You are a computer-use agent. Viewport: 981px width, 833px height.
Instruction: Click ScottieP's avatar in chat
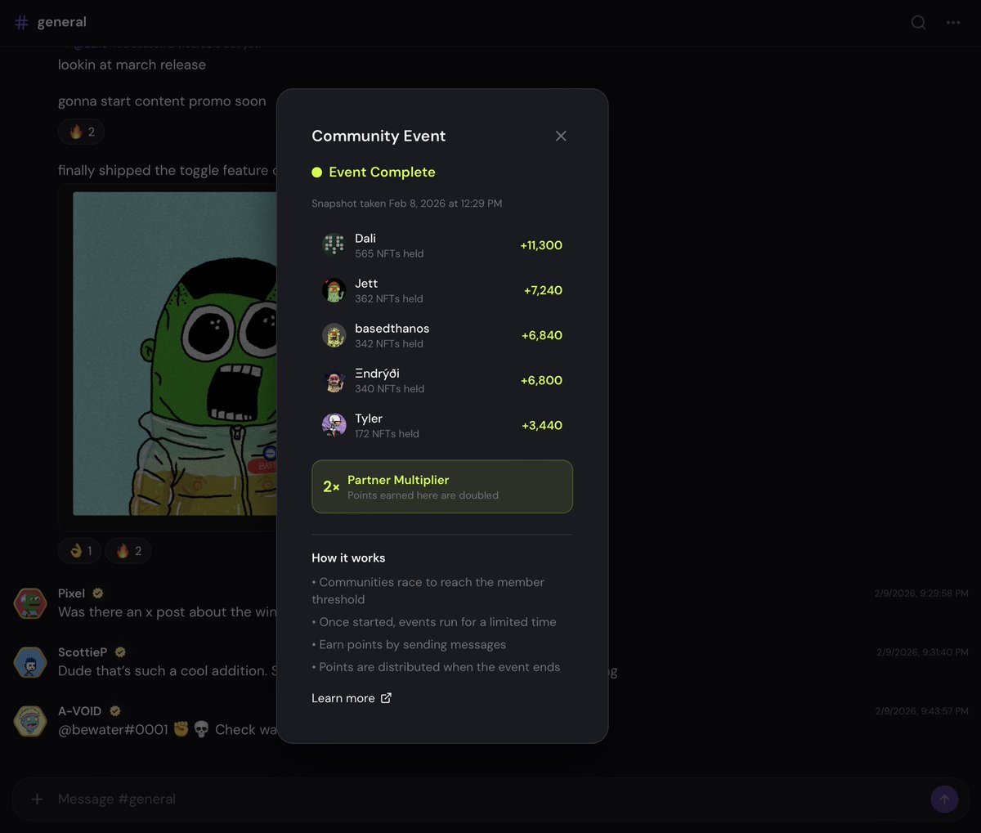click(30, 662)
